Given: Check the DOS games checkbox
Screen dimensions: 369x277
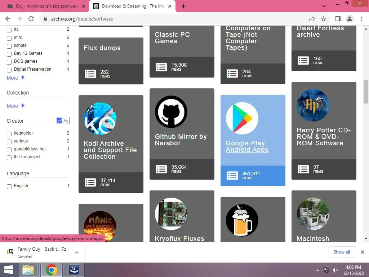Looking at the screenshot, I should point(9,62).
